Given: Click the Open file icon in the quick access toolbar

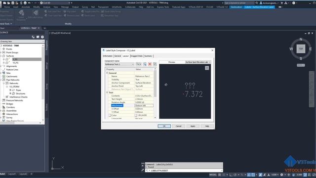Looking at the screenshot, I should 9,3.
